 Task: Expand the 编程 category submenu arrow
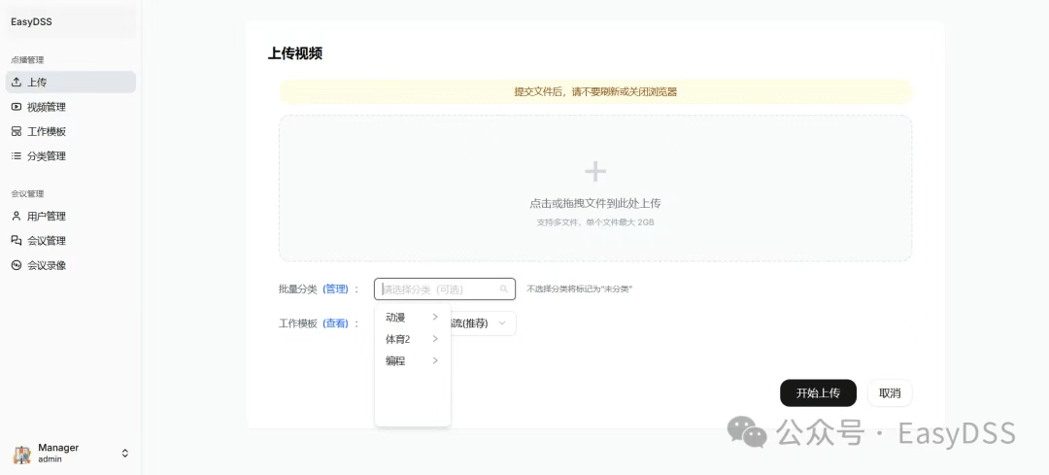click(x=435, y=361)
